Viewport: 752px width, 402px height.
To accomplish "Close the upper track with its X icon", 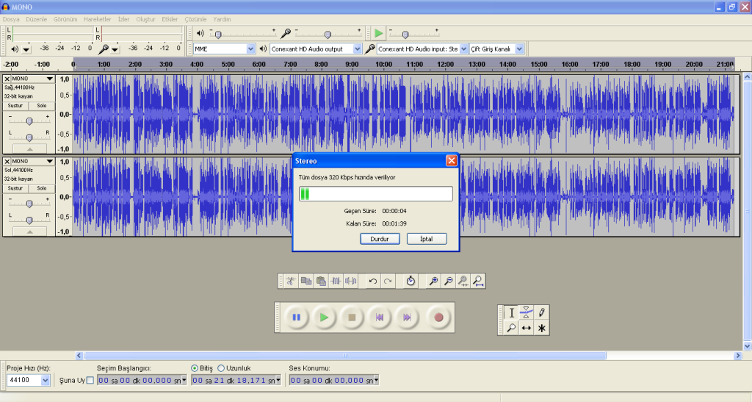I will [x=7, y=79].
